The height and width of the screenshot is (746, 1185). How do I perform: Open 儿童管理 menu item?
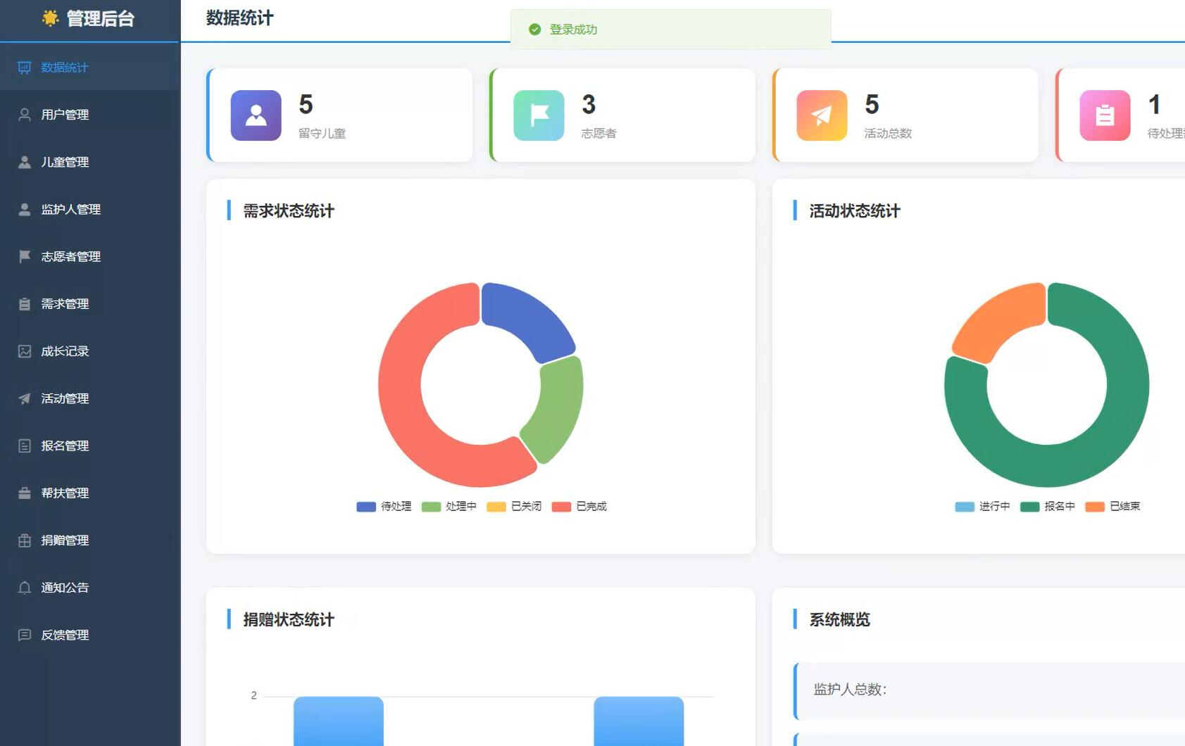pos(90,162)
